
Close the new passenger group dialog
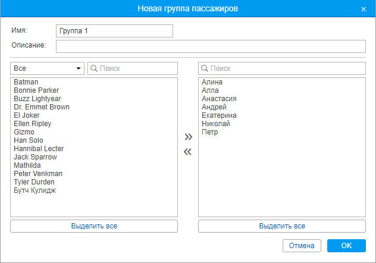click(364, 9)
